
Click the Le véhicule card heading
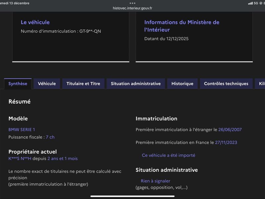coord(35,22)
